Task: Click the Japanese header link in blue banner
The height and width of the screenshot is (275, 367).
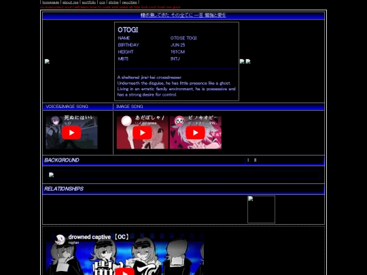Action: pyautogui.click(x=183, y=15)
